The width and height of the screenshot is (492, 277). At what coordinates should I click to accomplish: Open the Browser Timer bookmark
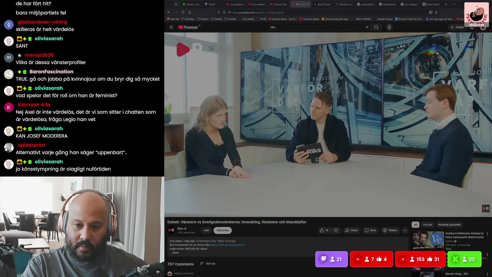click(409, 19)
